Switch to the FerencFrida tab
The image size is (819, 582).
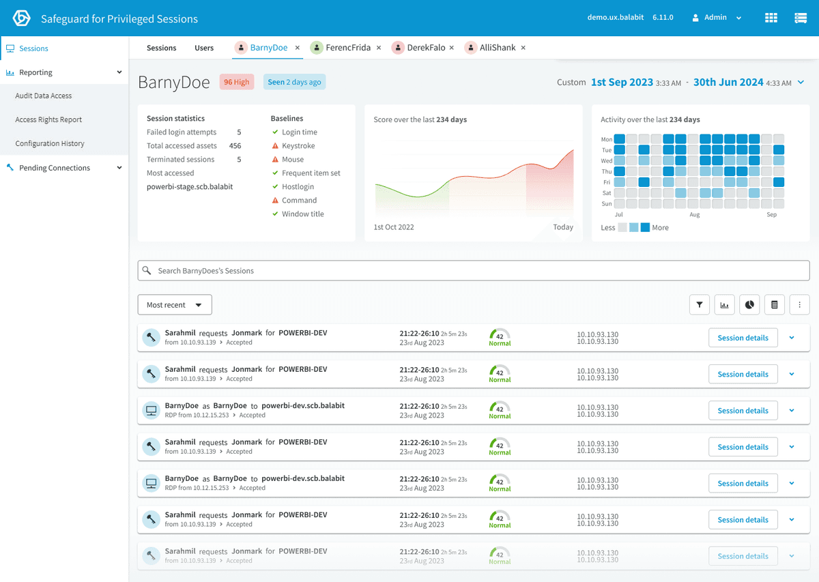pyautogui.click(x=349, y=48)
